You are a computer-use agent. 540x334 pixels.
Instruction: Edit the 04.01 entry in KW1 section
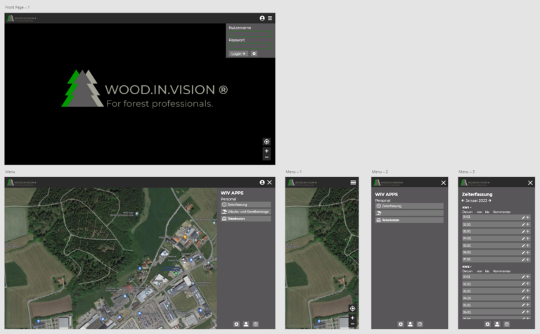523,238
